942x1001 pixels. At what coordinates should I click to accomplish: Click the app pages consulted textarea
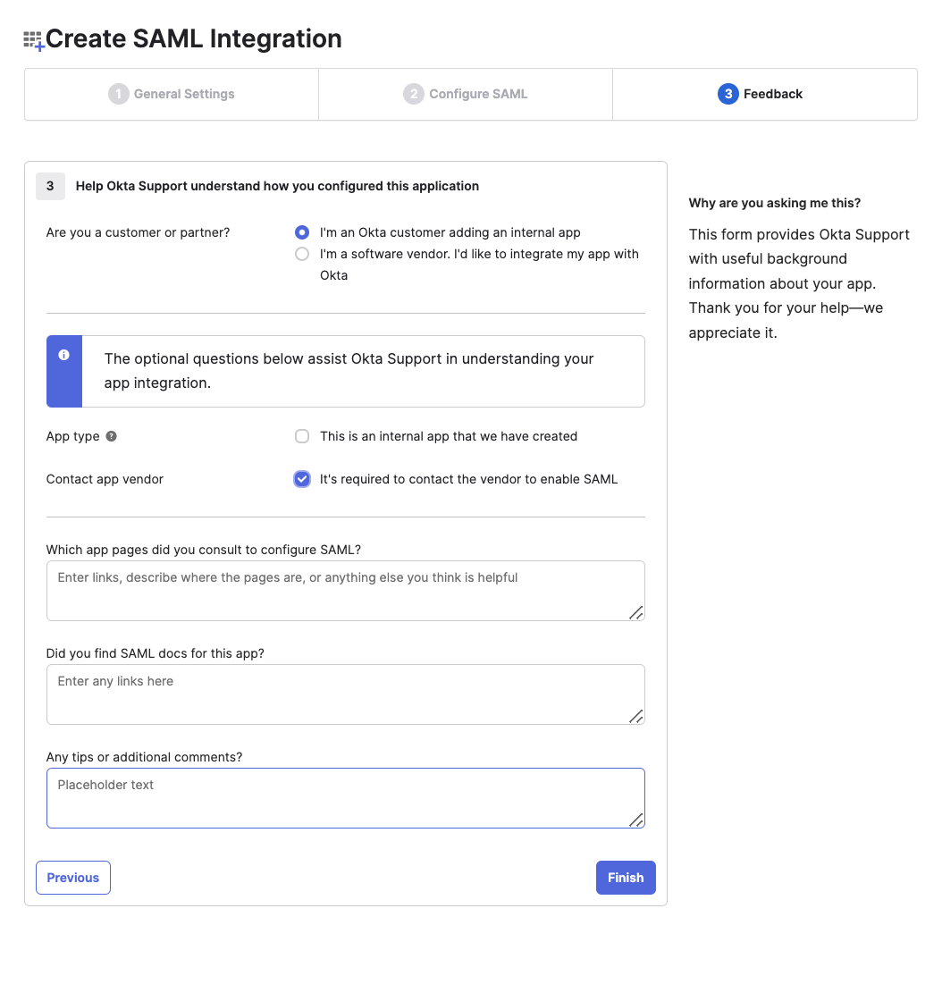pyautogui.click(x=345, y=590)
